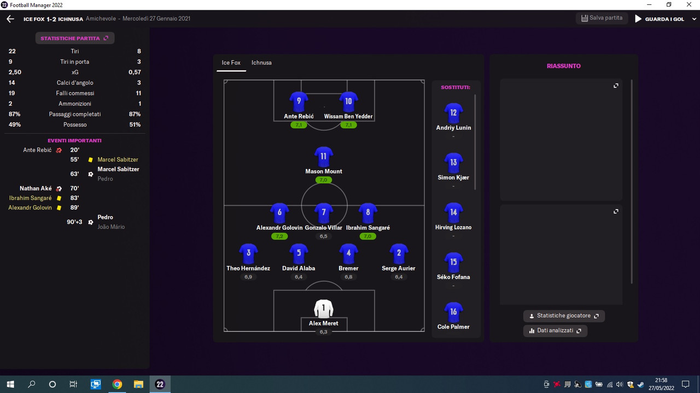Click Alexandr Golovin rating 7,2 badge
The image size is (700, 393).
click(x=279, y=236)
